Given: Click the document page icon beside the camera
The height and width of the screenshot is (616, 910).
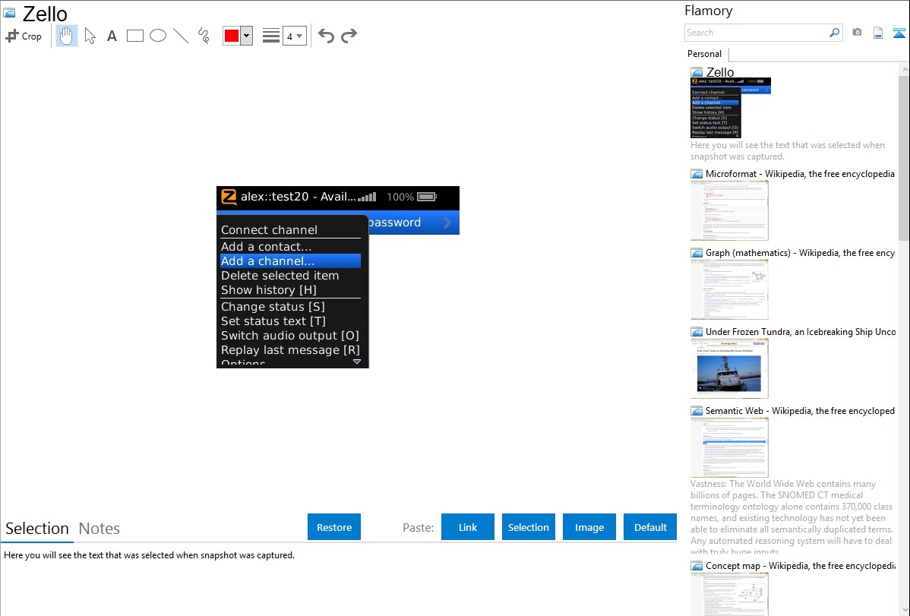Looking at the screenshot, I should coord(878,33).
